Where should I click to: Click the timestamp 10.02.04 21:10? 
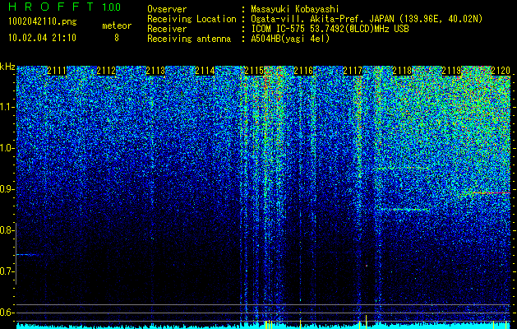pos(42,38)
